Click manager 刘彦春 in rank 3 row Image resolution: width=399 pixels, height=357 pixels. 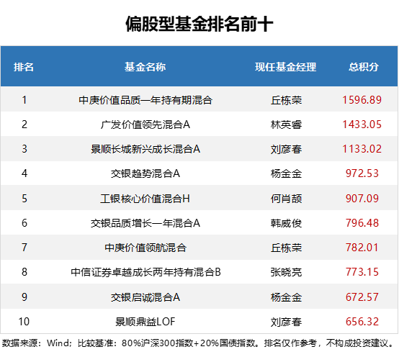tap(286, 149)
